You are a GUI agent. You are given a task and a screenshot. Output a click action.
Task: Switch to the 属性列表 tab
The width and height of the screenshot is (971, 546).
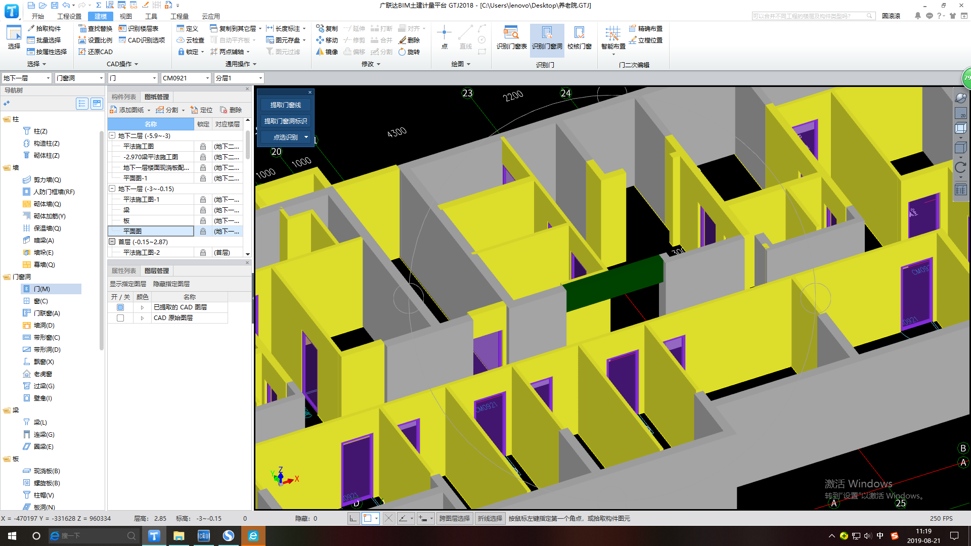point(124,270)
